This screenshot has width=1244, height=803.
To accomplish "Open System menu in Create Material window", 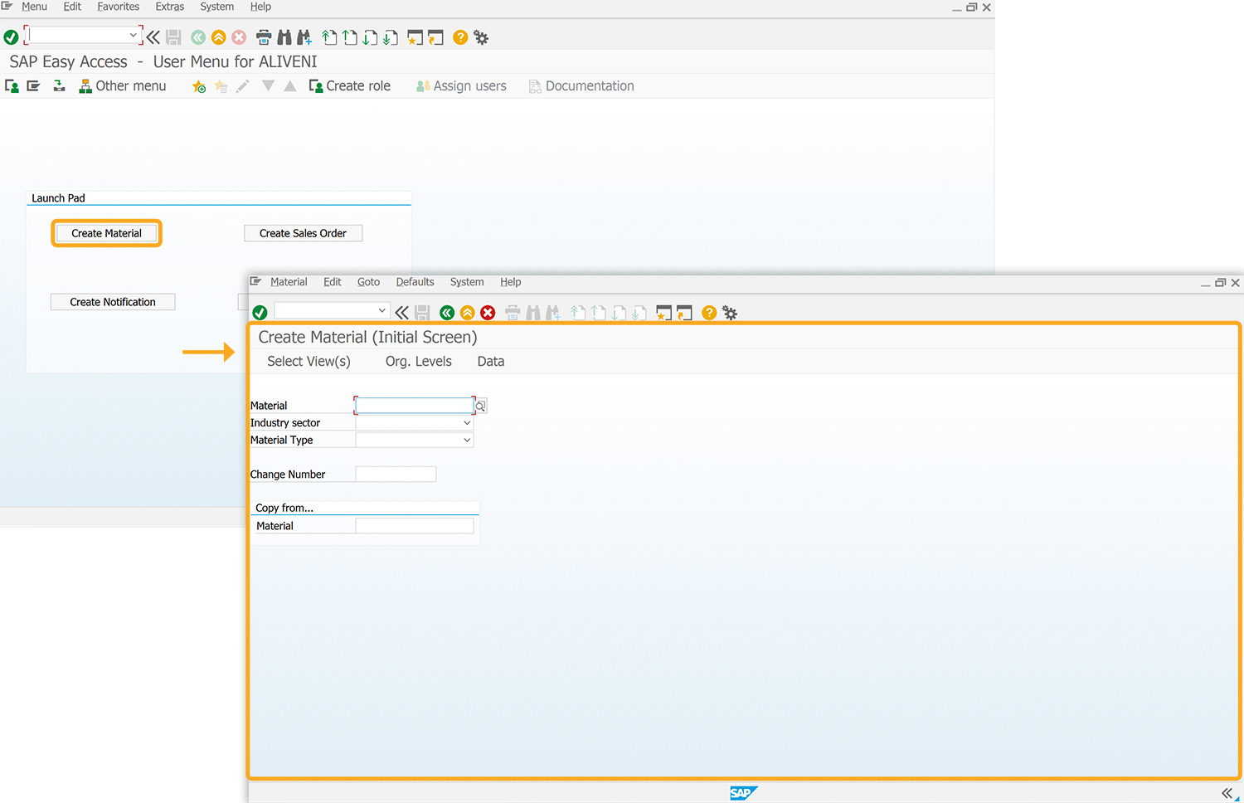I will [x=467, y=282].
